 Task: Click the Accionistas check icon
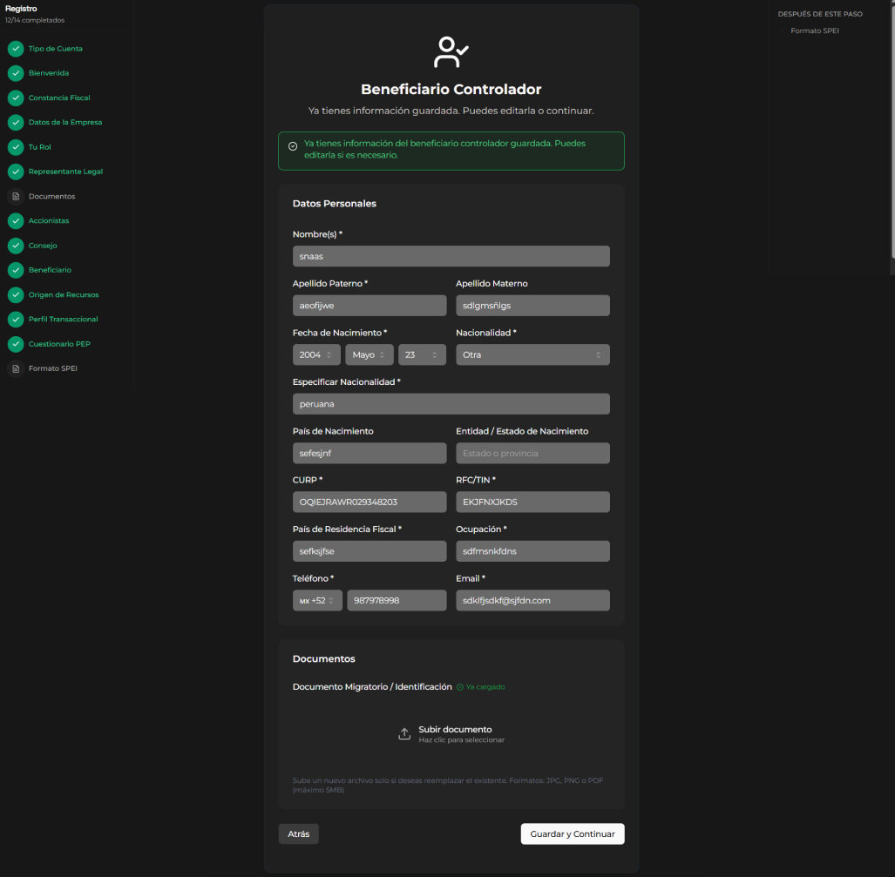[16, 221]
